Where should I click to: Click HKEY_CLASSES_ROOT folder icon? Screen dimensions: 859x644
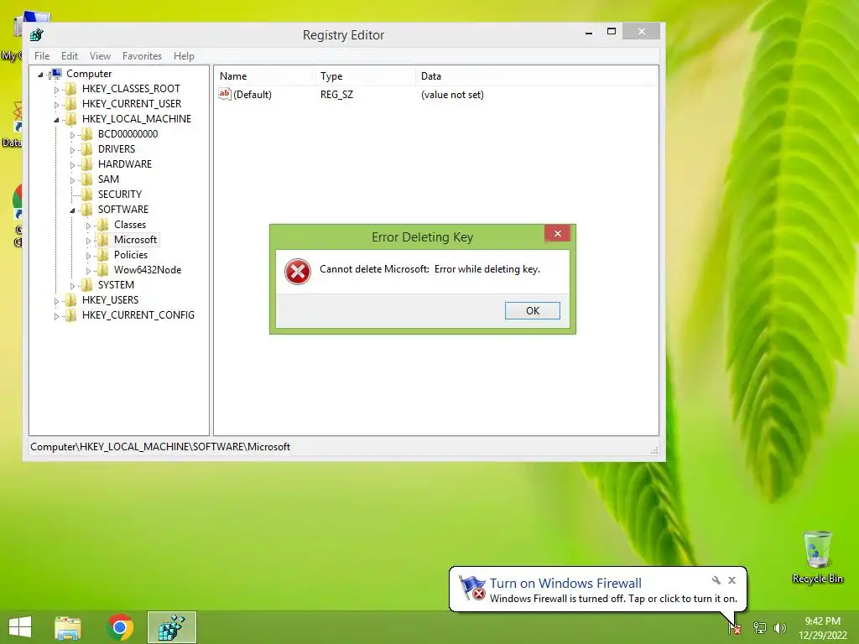pos(70,89)
